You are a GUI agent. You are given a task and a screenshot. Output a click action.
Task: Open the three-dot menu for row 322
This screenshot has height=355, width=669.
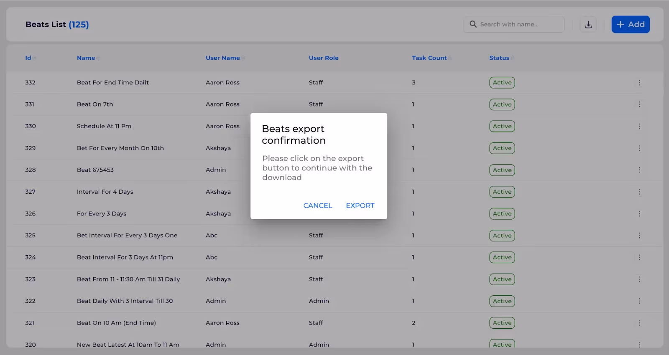[x=639, y=301]
